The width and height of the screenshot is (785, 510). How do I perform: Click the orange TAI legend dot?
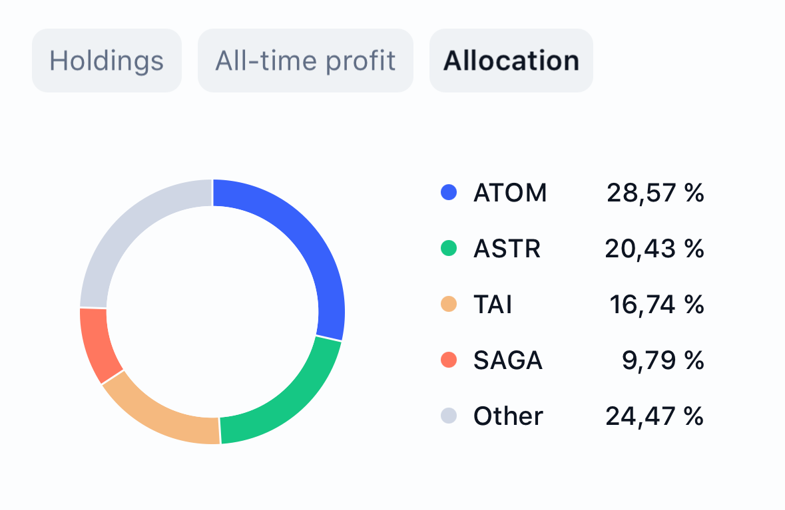coord(449,305)
